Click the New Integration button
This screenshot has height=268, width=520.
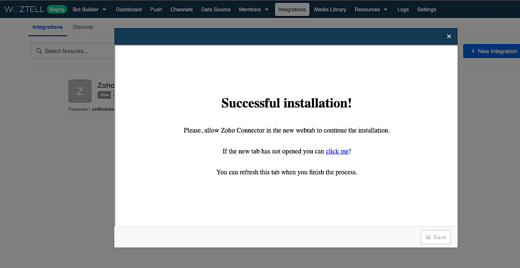pyautogui.click(x=492, y=51)
